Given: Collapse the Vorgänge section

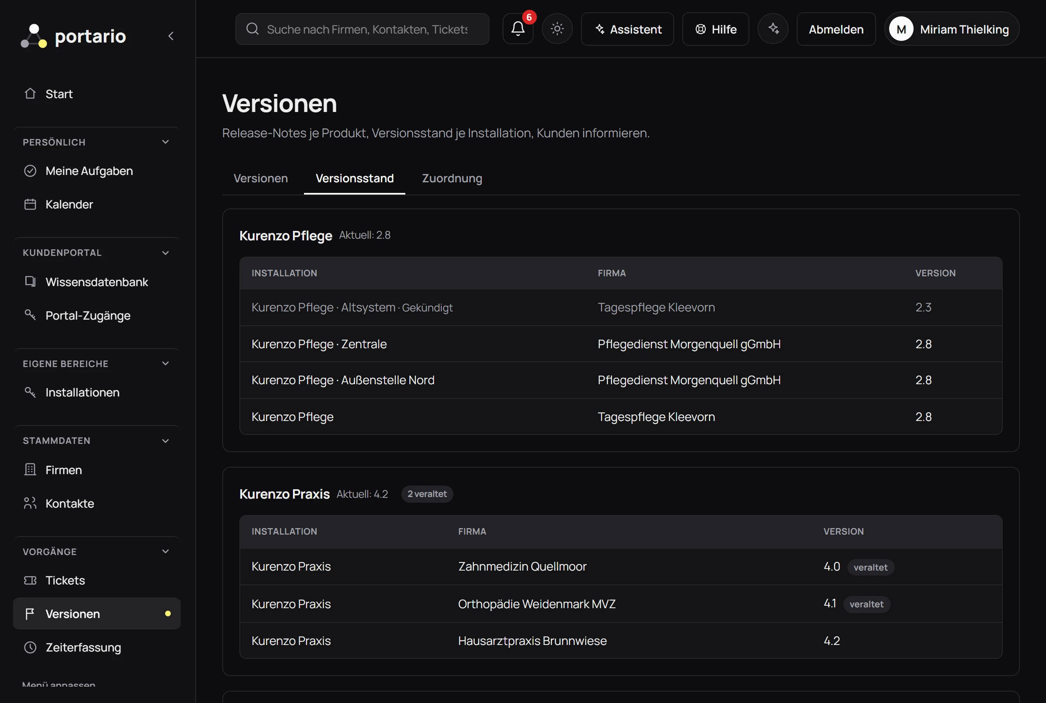Looking at the screenshot, I should 165,551.
